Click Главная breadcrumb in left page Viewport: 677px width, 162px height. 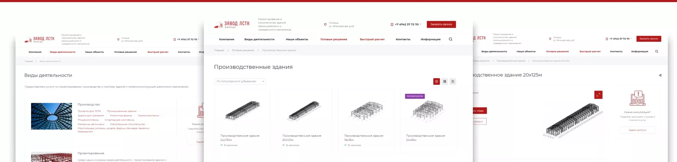29,61
